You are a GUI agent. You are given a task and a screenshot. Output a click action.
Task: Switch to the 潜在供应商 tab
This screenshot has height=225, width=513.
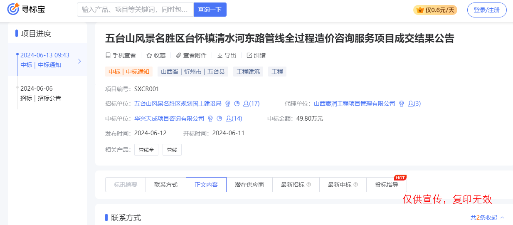pos(249,185)
